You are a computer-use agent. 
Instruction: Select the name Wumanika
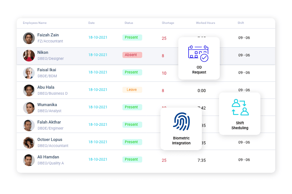point(47,105)
